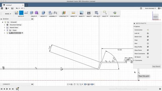Open the SKETCH menu
The image size is (162, 91).
(21, 16)
